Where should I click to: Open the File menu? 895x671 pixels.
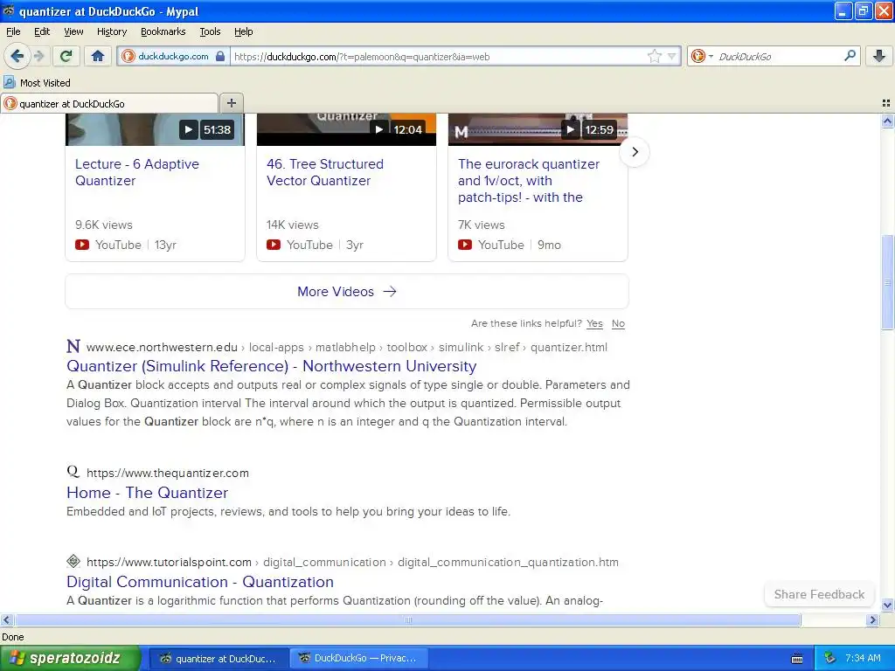pos(13,31)
